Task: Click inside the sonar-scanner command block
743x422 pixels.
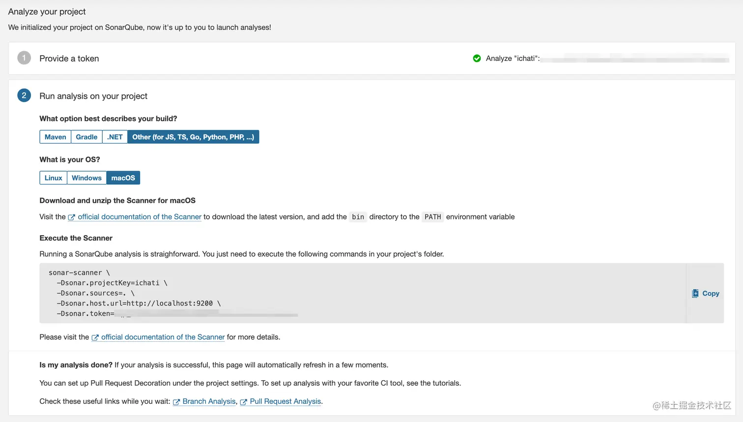Action: coord(344,293)
